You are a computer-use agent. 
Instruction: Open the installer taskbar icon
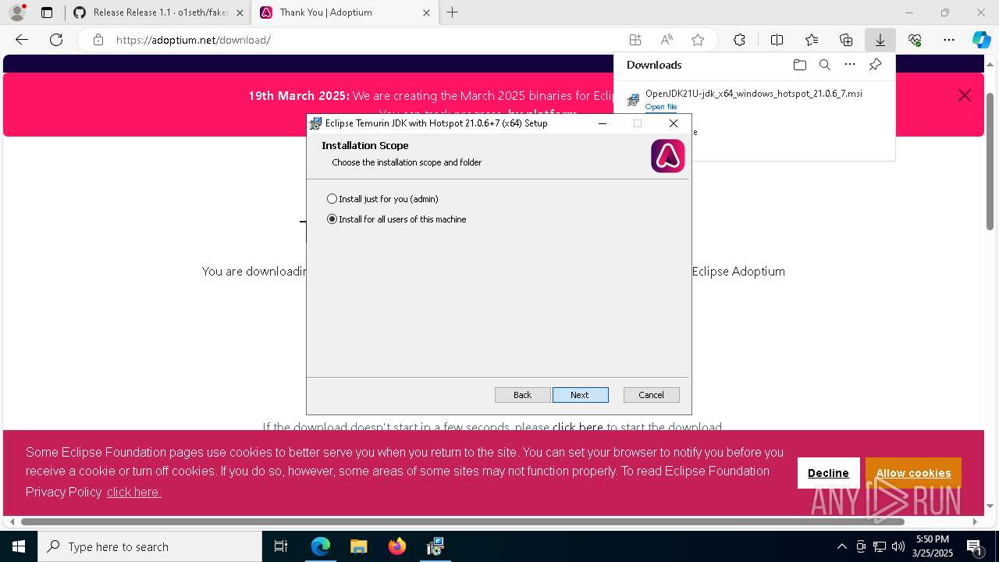pos(436,546)
